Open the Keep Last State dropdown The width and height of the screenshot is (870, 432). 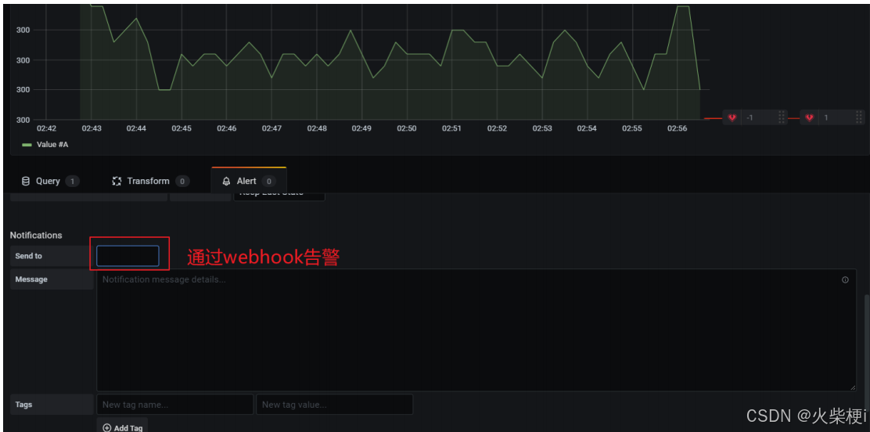279,195
